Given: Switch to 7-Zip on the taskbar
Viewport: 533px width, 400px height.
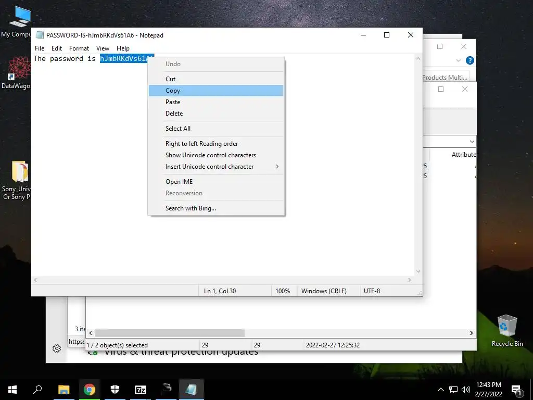Looking at the screenshot, I should tap(141, 389).
